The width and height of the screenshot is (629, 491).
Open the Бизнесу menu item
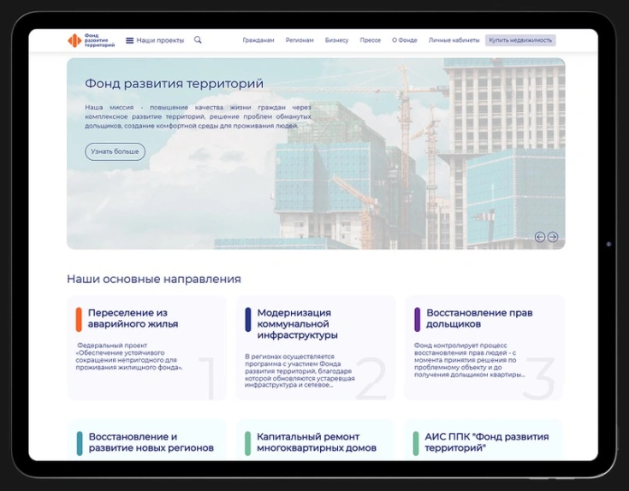pos(336,40)
